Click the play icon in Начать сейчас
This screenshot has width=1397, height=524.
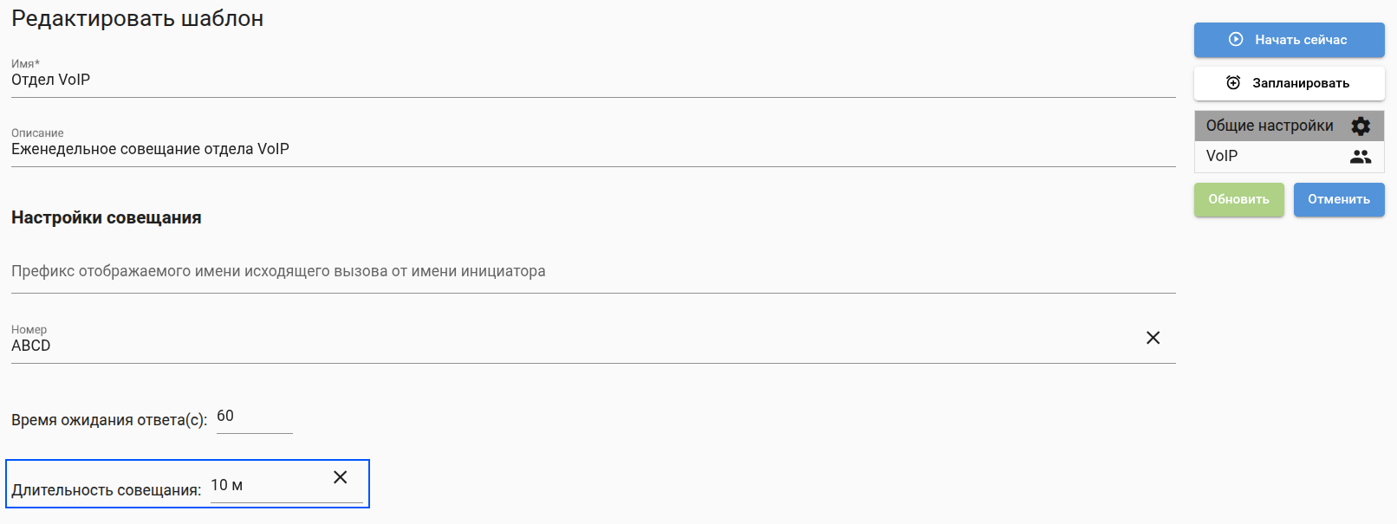point(1236,40)
